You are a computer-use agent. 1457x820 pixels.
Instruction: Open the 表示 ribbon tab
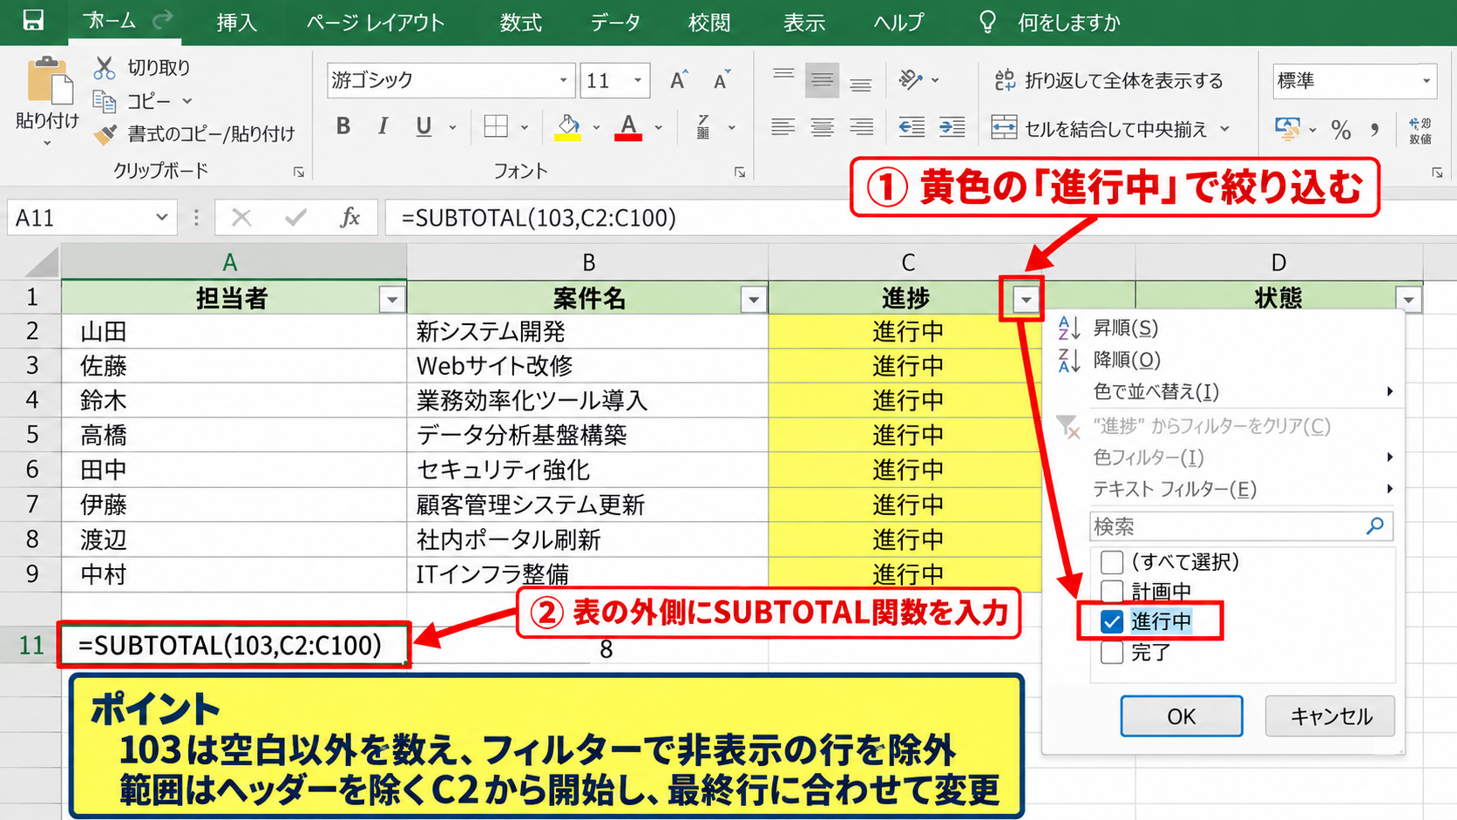pos(803,23)
